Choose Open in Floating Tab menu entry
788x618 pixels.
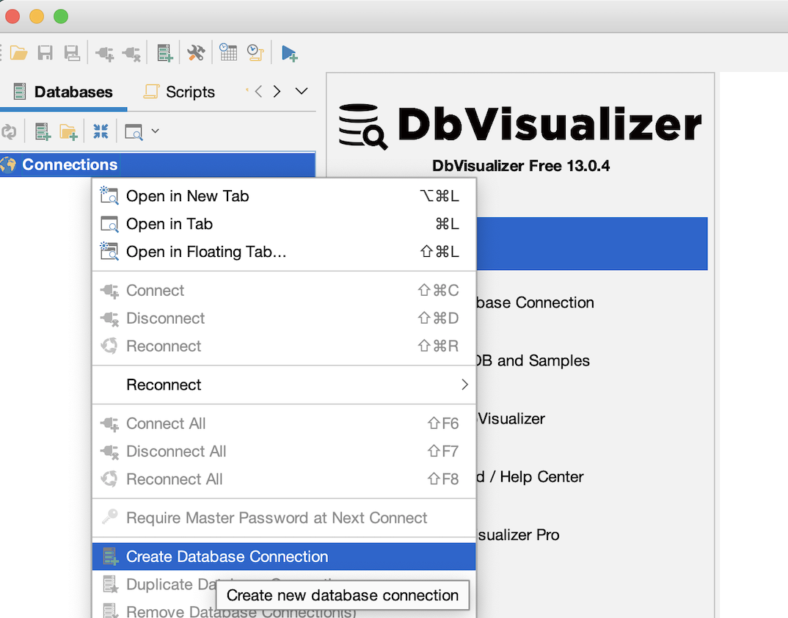[x=205, y=252]
